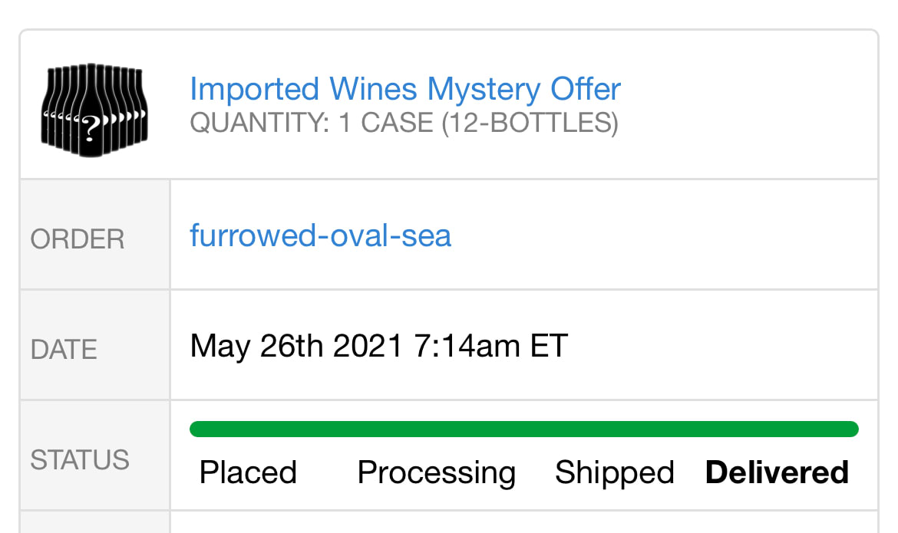
Task: Click the "(12-BOTTLES)" text
Action: click(530, 123)
